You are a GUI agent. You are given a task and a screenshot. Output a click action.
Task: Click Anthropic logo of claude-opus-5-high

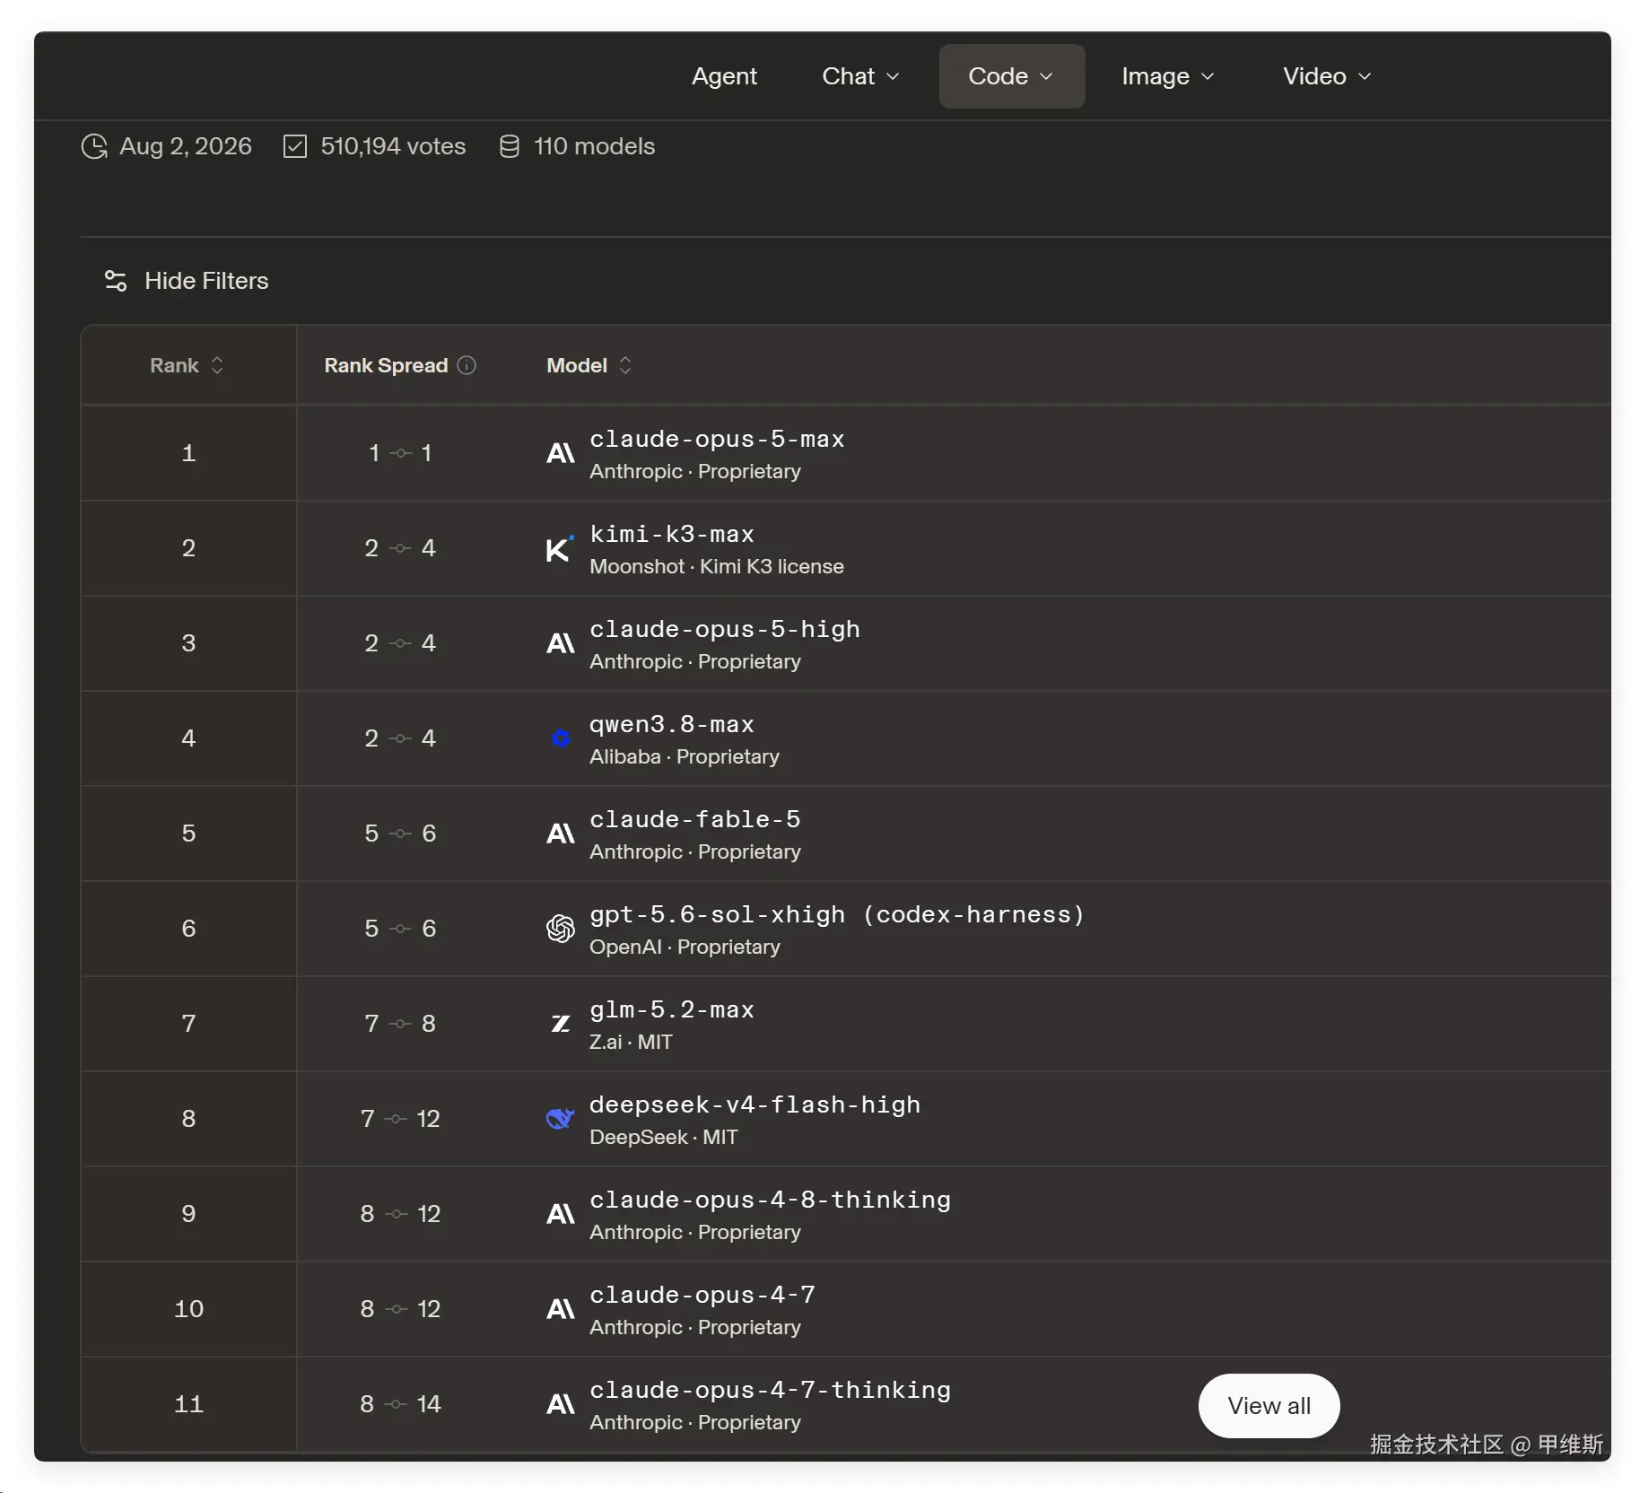pos(561,643)
